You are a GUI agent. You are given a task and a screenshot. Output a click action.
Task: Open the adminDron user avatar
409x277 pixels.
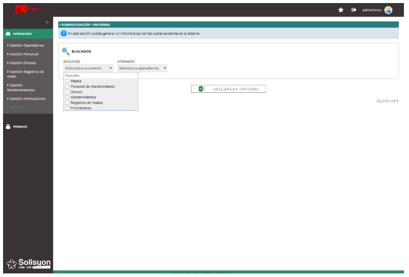coord(389,10)
